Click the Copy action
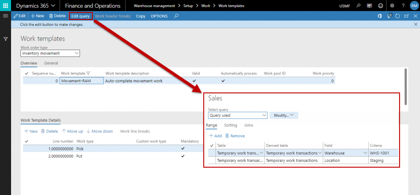 [141, 16]
